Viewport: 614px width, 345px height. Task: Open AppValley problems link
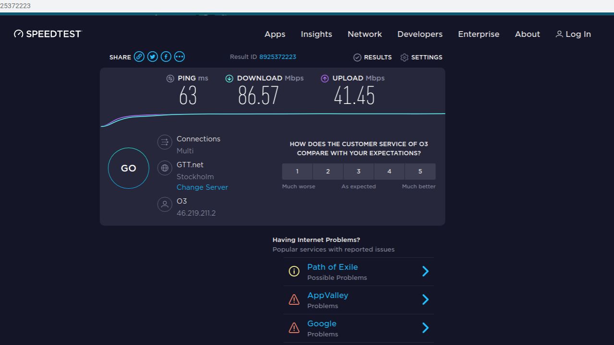[x=327, y=295]
